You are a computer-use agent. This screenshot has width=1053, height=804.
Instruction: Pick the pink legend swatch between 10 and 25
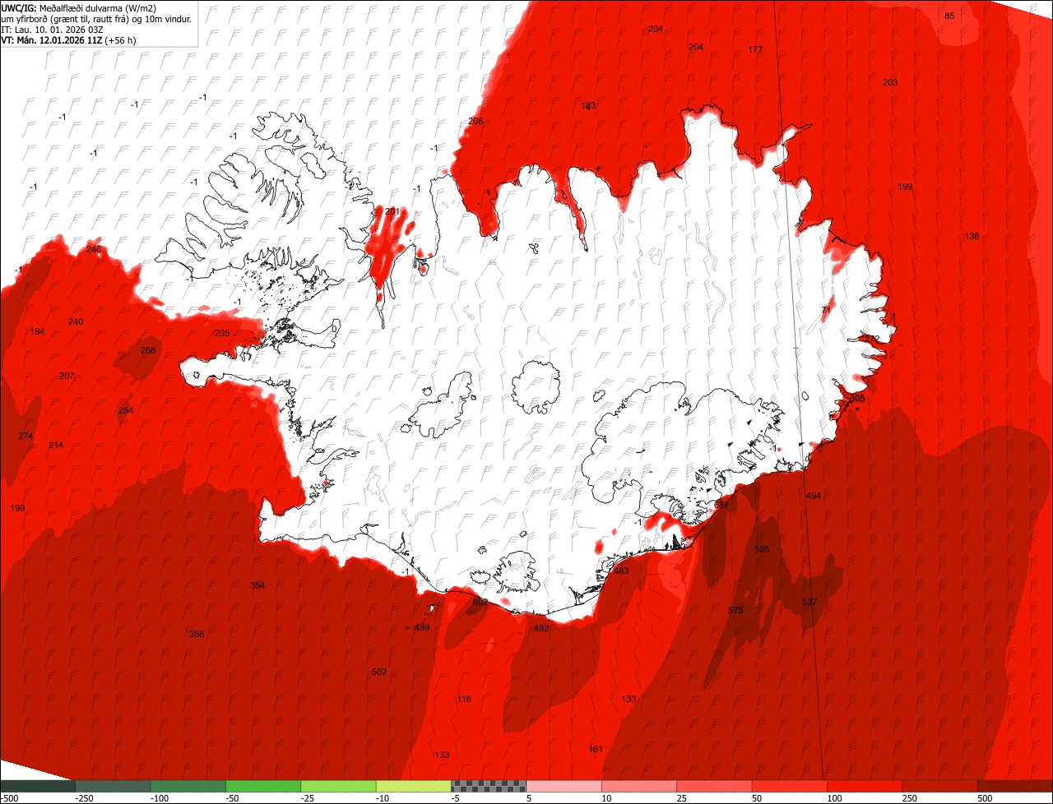tap(639, 786)
